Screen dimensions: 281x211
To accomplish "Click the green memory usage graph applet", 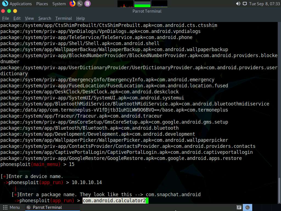I will (142, 4).
